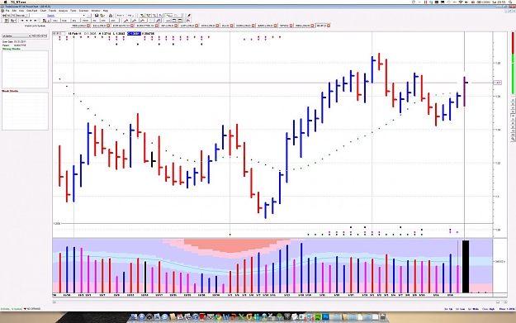Click the highlighted close price value
516x323 pixels.
click(134, 34)
